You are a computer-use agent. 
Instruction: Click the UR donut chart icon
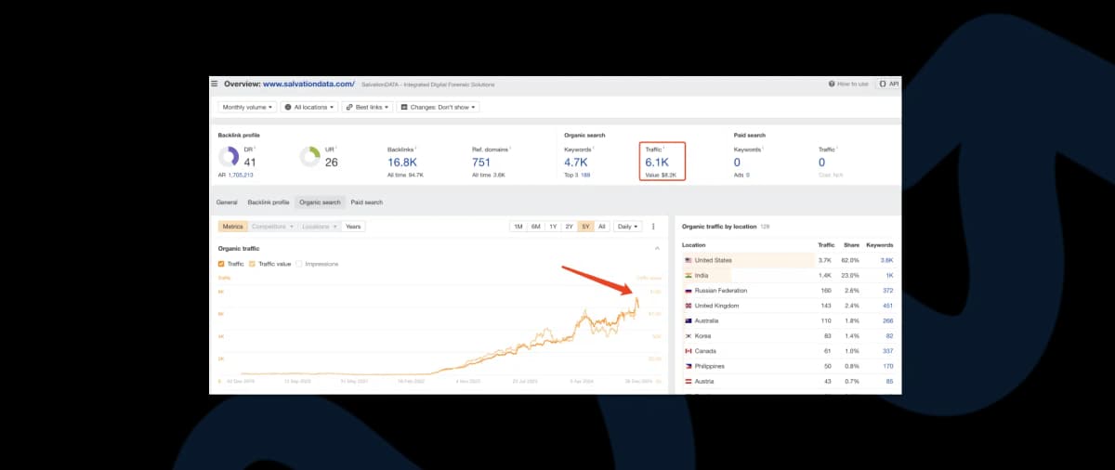click(310, 158)
